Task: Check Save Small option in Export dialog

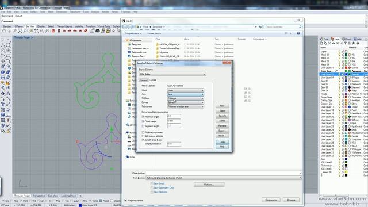Action: point(152,184)
